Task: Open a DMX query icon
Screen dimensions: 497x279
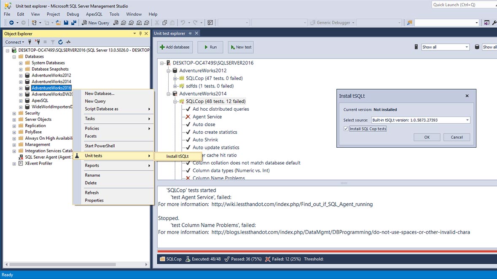Action: pos(131,23)
